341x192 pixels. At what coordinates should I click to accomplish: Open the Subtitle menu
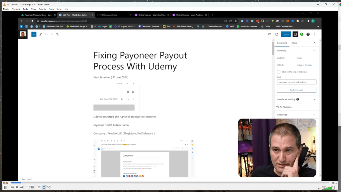click(43, 9)
